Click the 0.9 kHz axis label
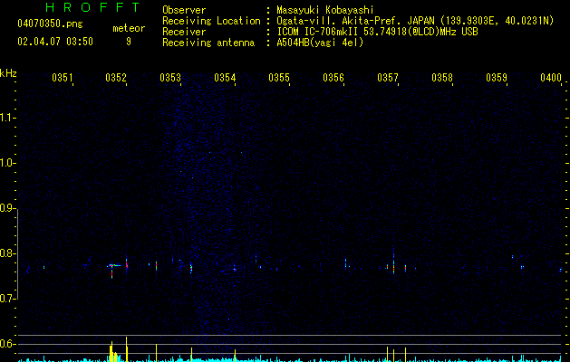 7,208
